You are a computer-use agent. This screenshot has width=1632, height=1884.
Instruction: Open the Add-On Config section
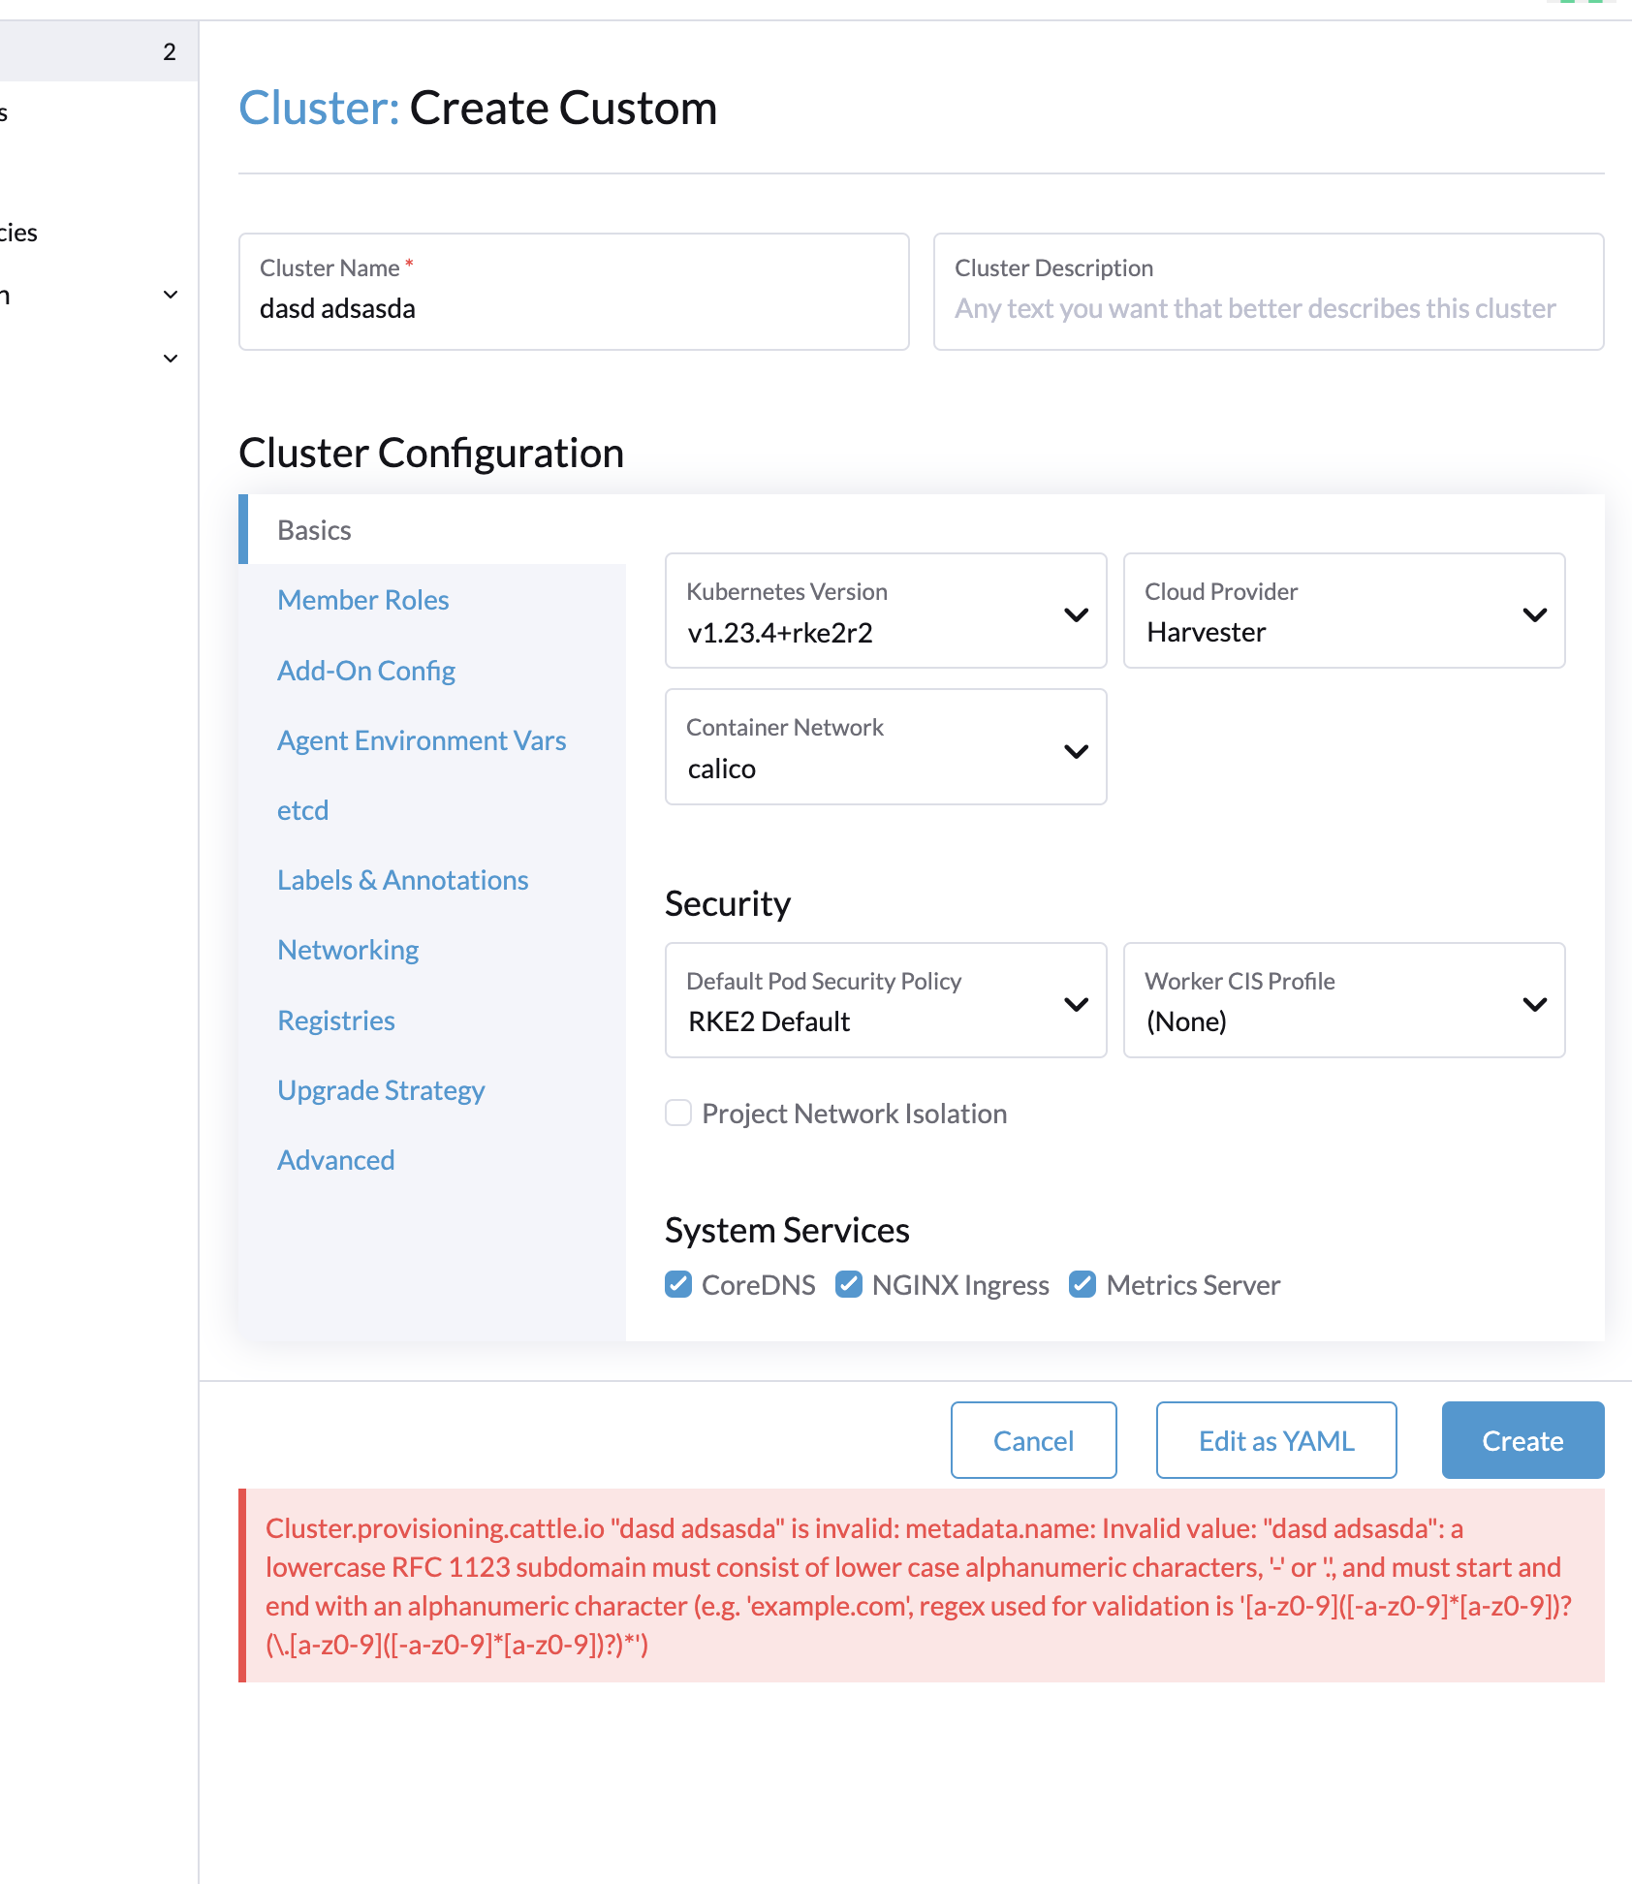[366, 670]
